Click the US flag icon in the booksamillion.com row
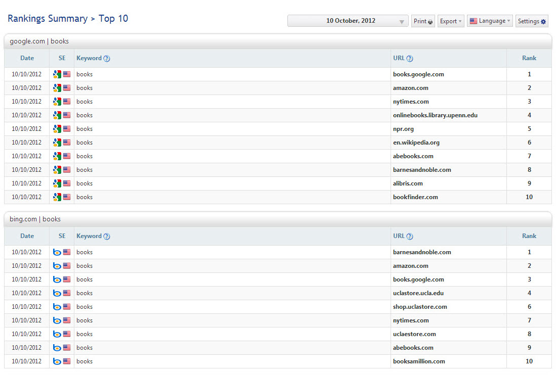This screenshot has height=375, width=557. [67, 361]
